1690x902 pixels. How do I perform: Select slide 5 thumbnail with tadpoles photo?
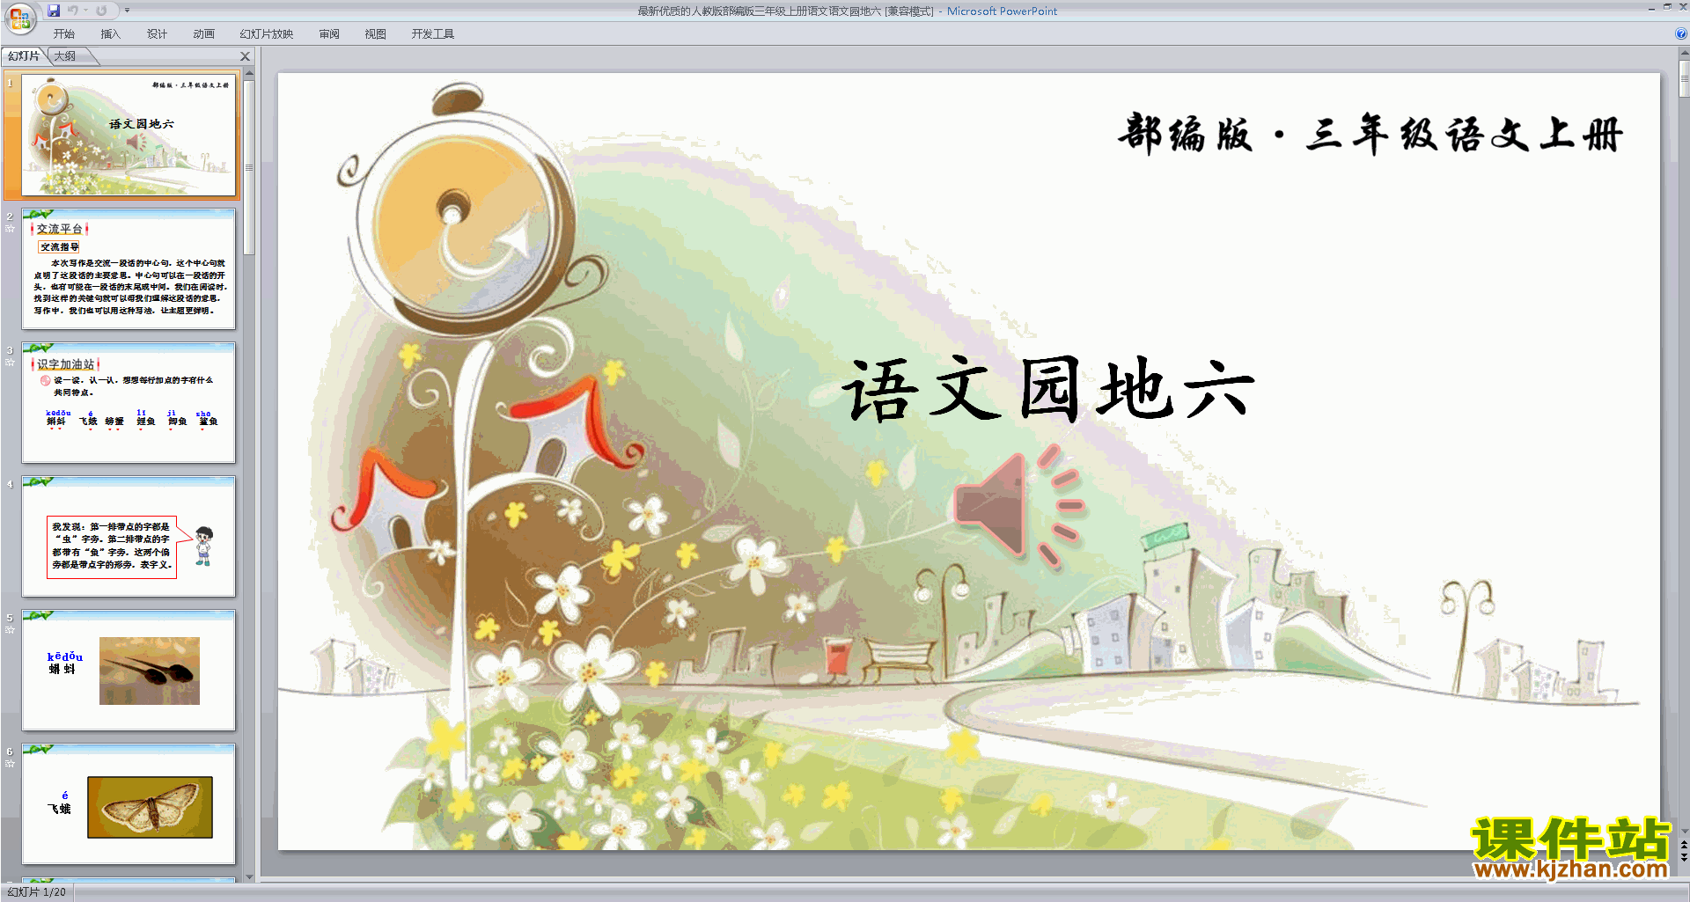point(129,670)
